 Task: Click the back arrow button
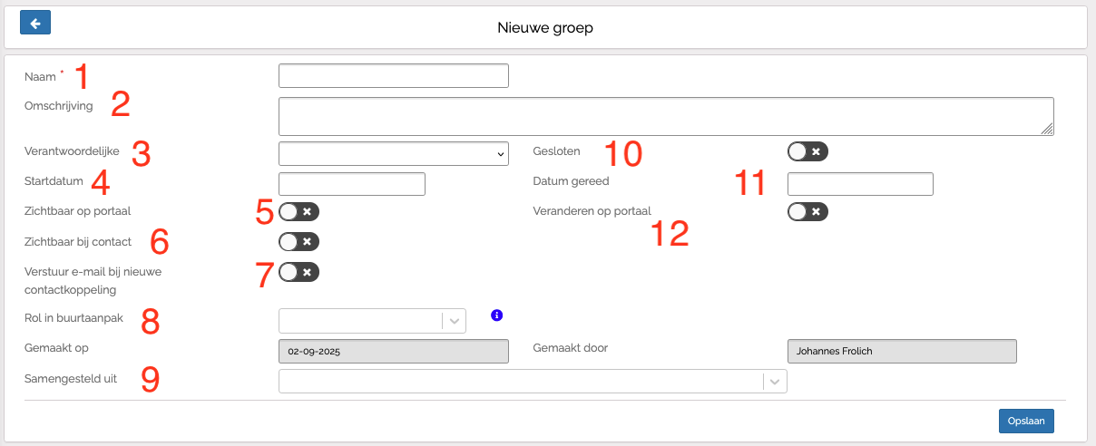34,24
